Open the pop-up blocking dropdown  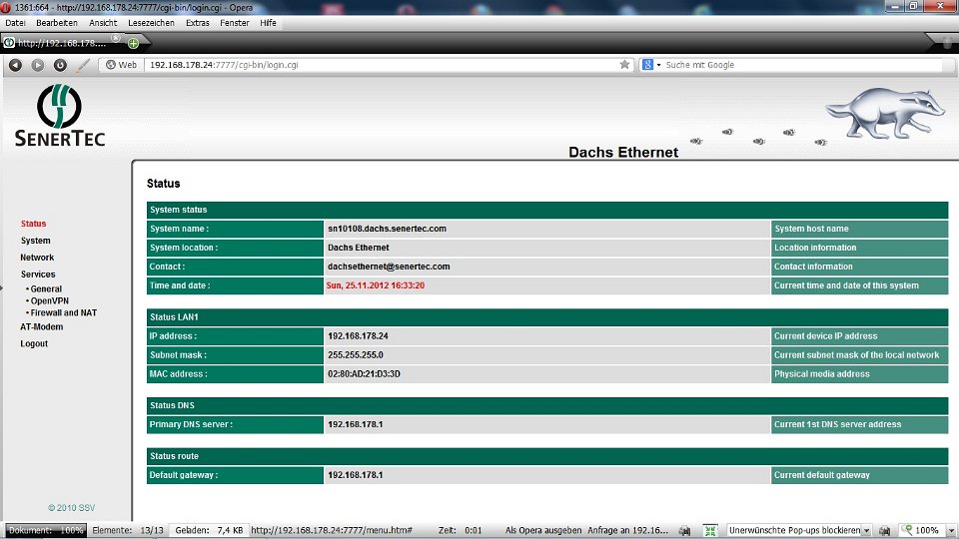865,530
